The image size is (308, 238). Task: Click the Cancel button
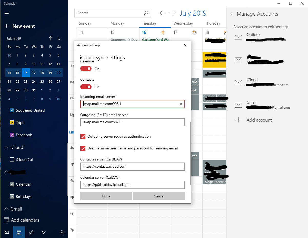pos(159,196)
